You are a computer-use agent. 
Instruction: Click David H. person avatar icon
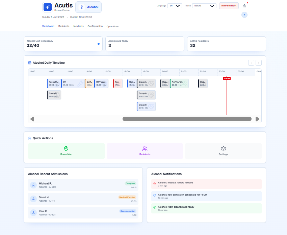(x=33, y=199)
